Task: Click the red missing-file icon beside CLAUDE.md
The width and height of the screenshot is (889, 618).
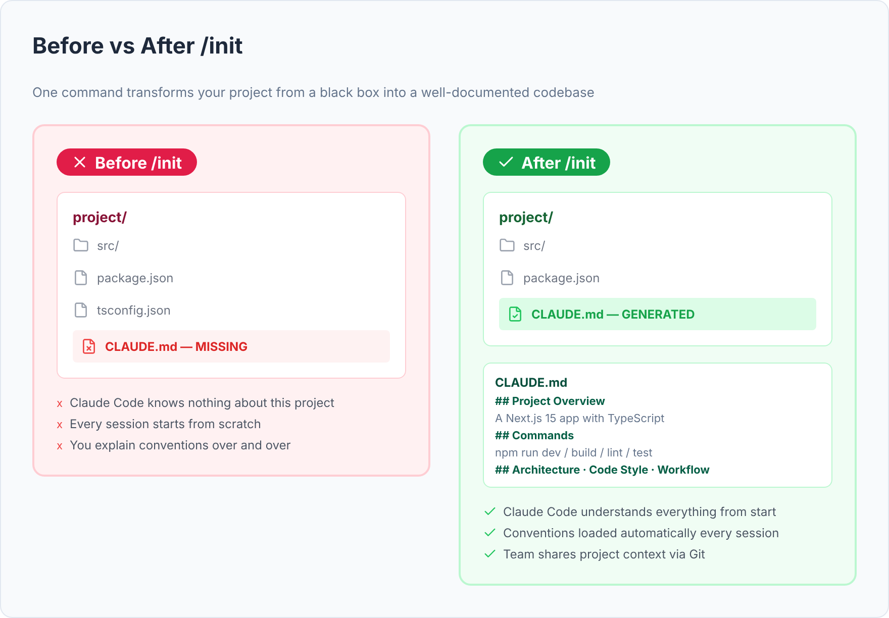Action: [x=89, y=346]
